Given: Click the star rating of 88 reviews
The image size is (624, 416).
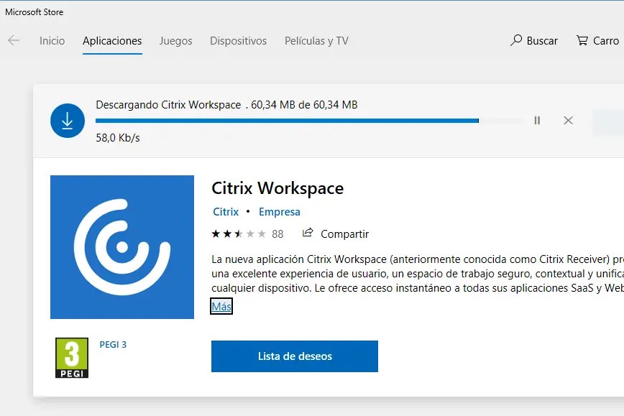Looking at the screenshot, I should 247,234.
